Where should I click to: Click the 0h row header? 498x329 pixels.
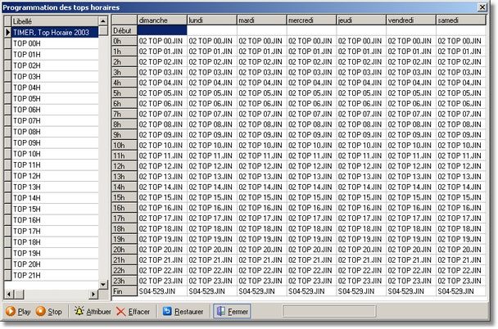point(124,41)
